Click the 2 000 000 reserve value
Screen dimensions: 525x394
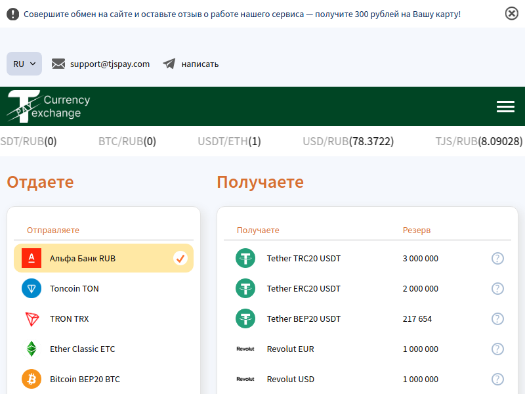[420, 288]
